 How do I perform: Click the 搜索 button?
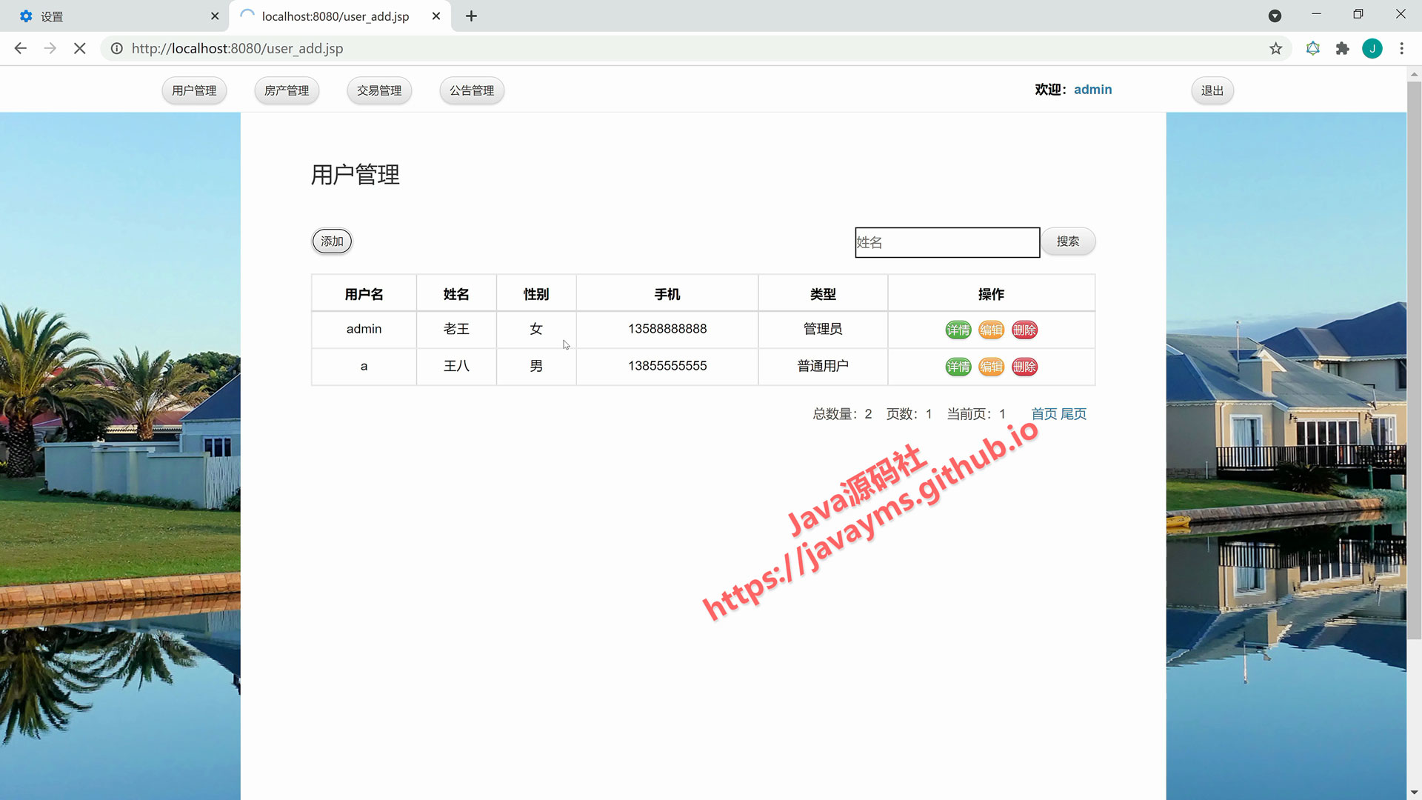click(1068, 241)
